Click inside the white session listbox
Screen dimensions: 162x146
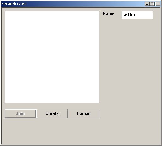pos(52,57)
